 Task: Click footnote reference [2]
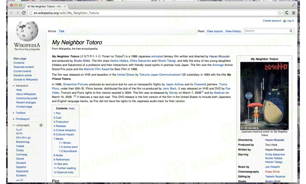[75, 96]
